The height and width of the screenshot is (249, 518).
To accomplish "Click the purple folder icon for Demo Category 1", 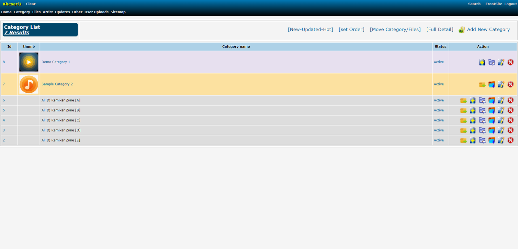I will 491,62.
